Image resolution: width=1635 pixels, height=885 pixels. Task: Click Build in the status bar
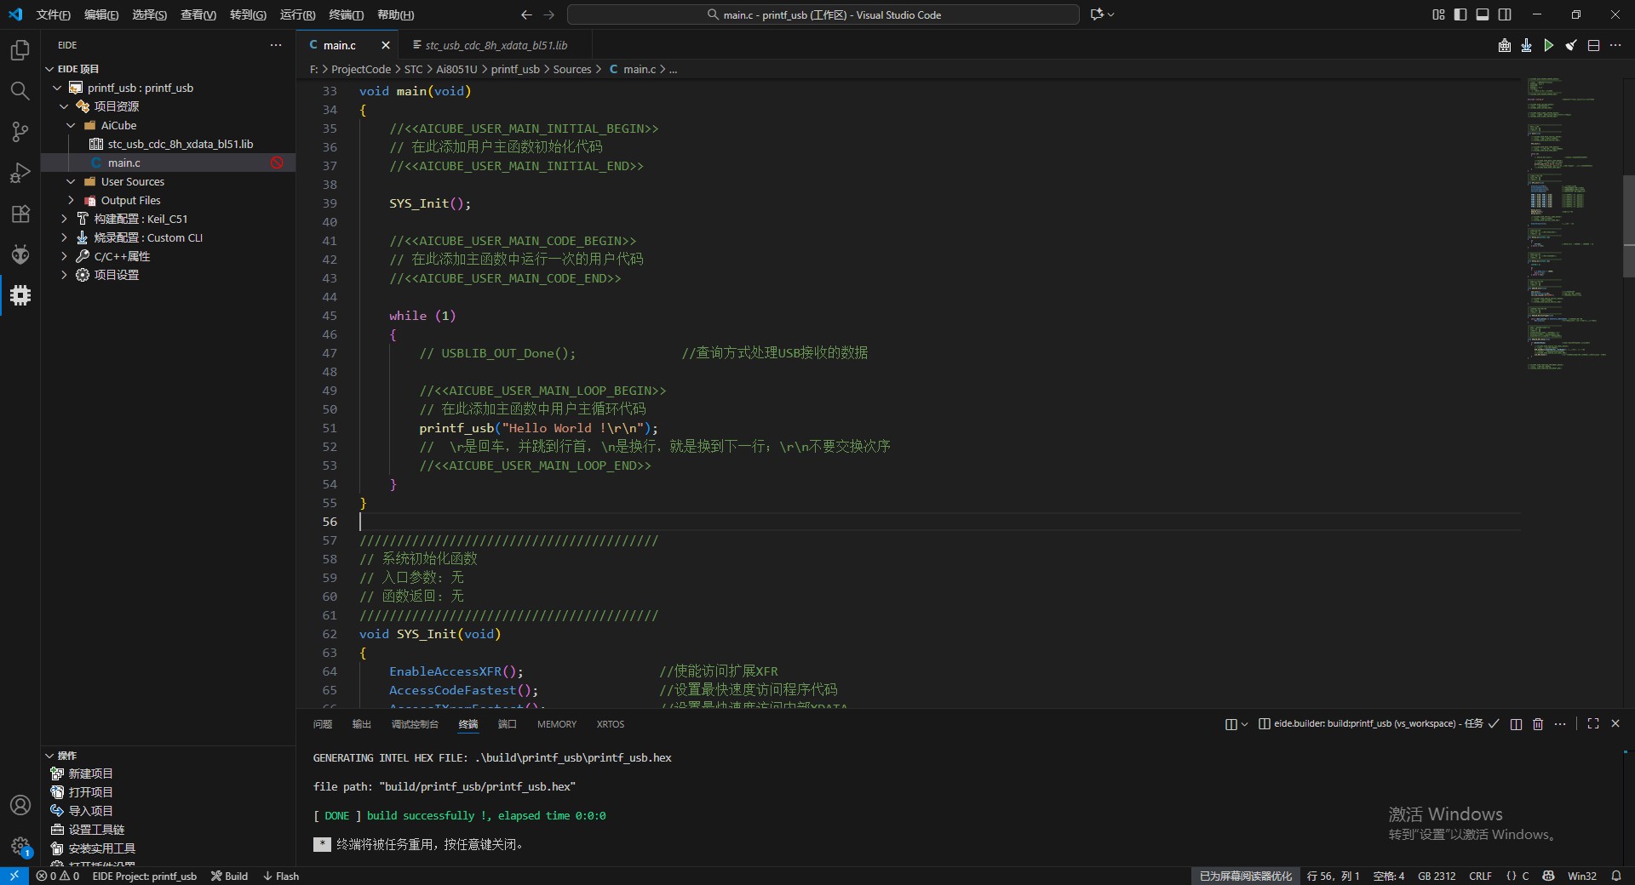pos(230,876)
